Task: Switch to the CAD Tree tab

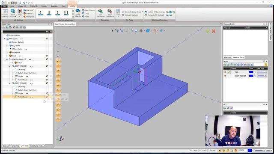Action: click(x=15, y=146)
